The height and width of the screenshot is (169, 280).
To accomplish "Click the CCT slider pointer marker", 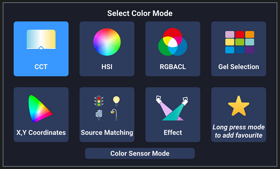I will pos(41,47).
